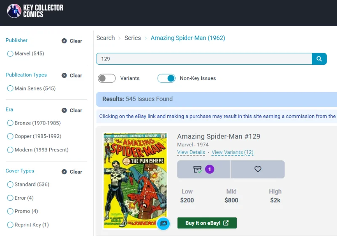
Task: Clear the Publisher filter
Action: click(x=72, y=41)
